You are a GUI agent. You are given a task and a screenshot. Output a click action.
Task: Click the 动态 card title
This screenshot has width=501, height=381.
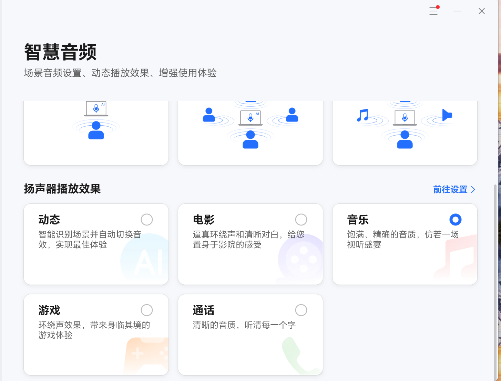(49, 220)
